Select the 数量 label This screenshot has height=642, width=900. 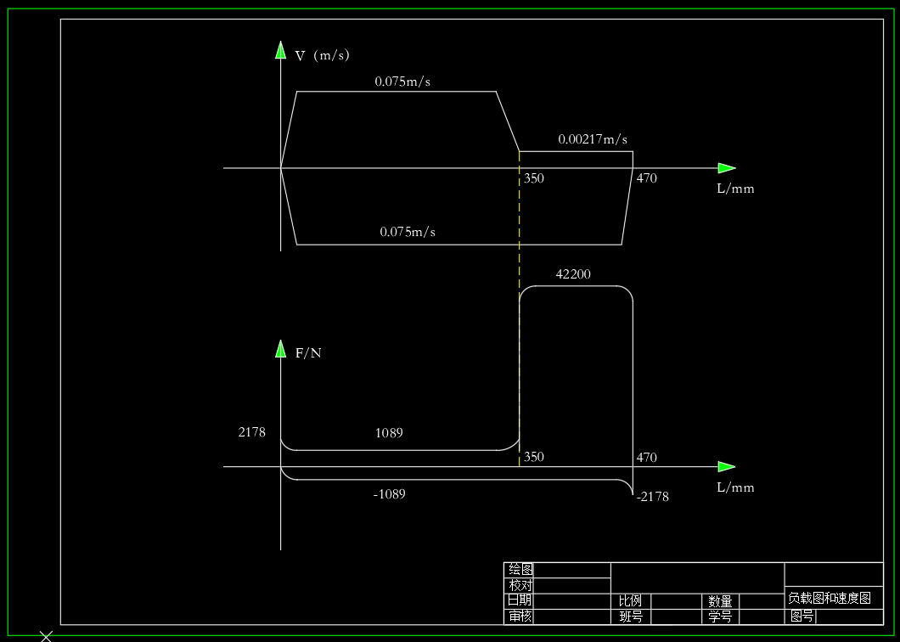720,601
